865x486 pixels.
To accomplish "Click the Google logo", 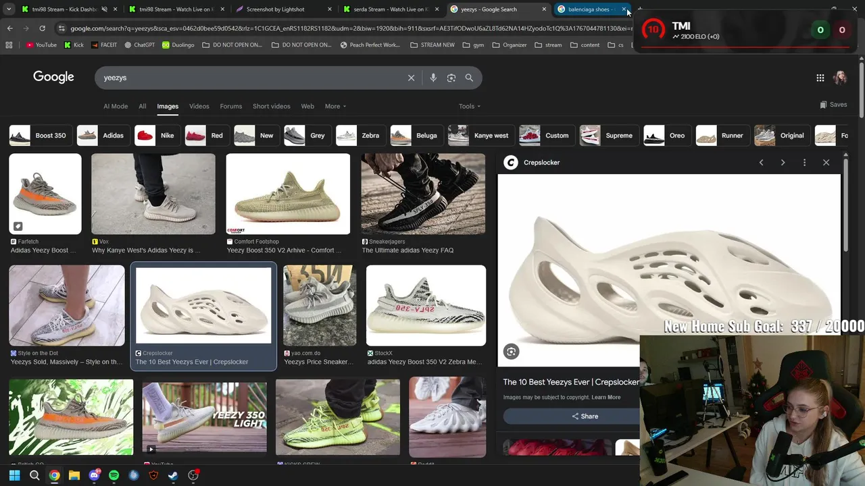I will pyautogui.click(x=53, y=77).
